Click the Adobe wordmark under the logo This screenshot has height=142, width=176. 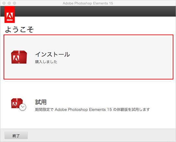point(10,20)
